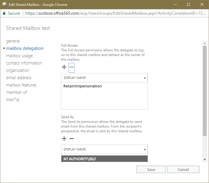Cancel editing the shared mailbox
Viewport: 209px width, 183px height.
click(183, 170)
